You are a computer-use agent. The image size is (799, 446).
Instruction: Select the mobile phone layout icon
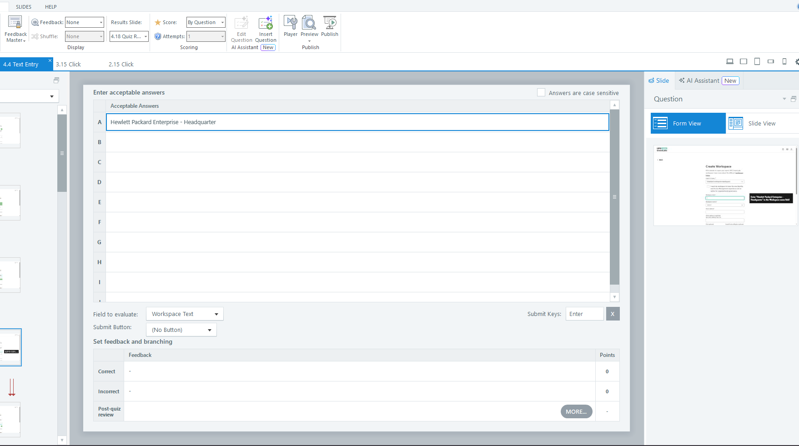pyautogui.click(x=784, y=61)
